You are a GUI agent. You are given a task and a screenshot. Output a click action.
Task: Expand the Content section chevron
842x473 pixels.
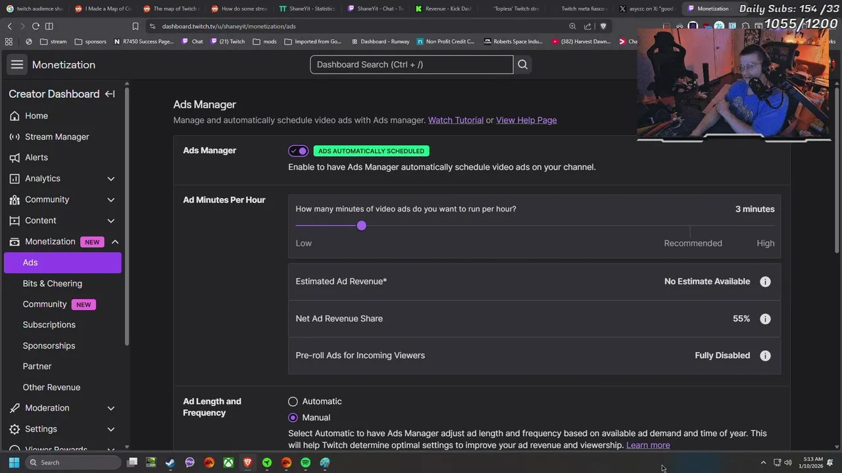click(111, 221)
